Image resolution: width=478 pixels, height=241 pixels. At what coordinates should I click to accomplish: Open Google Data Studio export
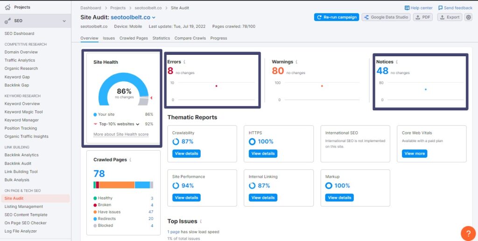pos(386,17)
